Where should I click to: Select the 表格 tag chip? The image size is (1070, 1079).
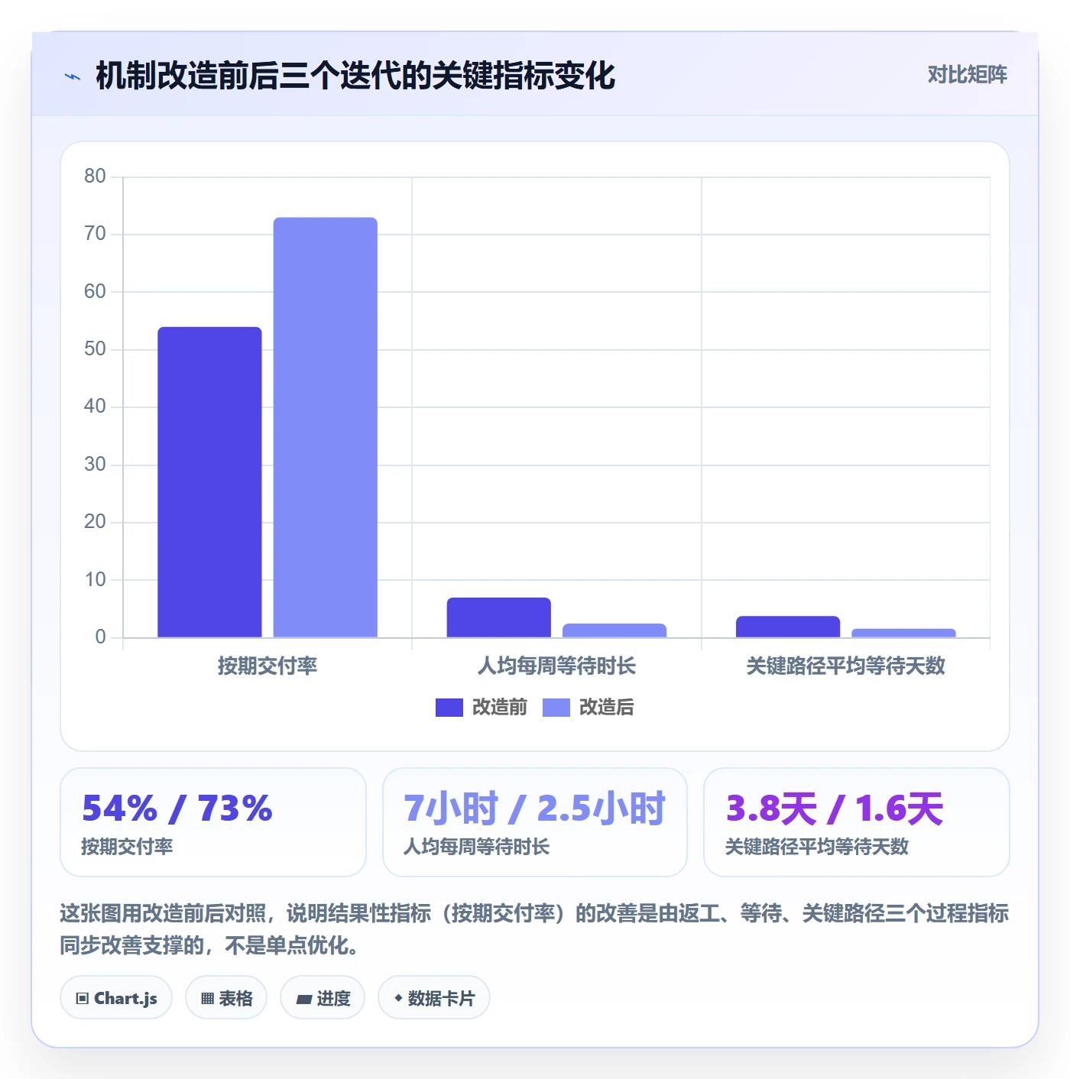[x=226, y=998]
